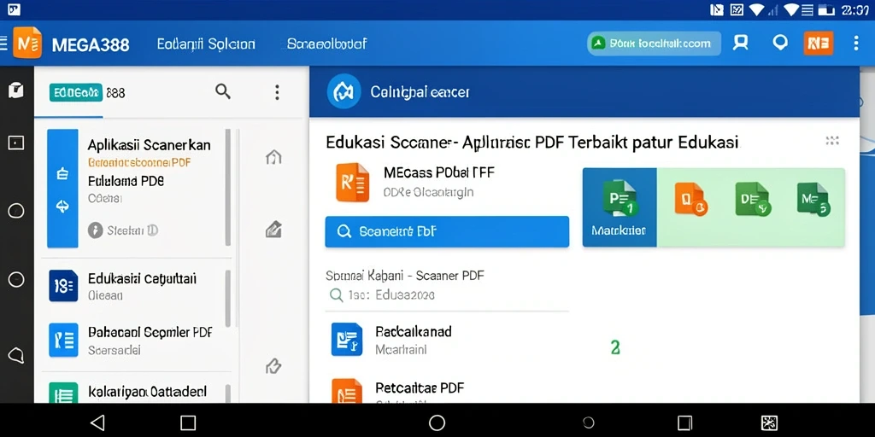Open the Bahacanl Scpmler PDF list item

(139, 341)
